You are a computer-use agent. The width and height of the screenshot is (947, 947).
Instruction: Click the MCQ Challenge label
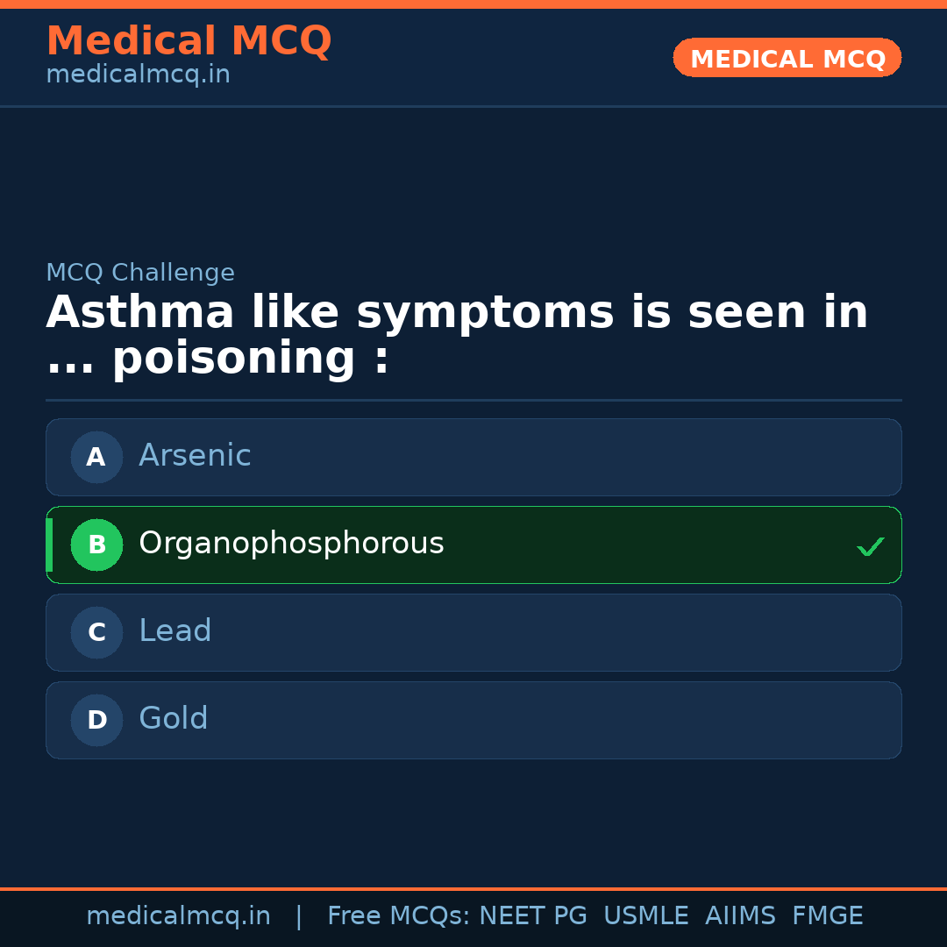pos(140,273)
